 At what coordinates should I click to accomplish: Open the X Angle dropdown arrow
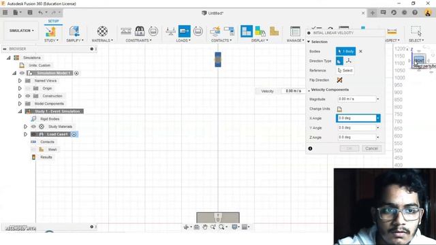[x=378, y=118]
